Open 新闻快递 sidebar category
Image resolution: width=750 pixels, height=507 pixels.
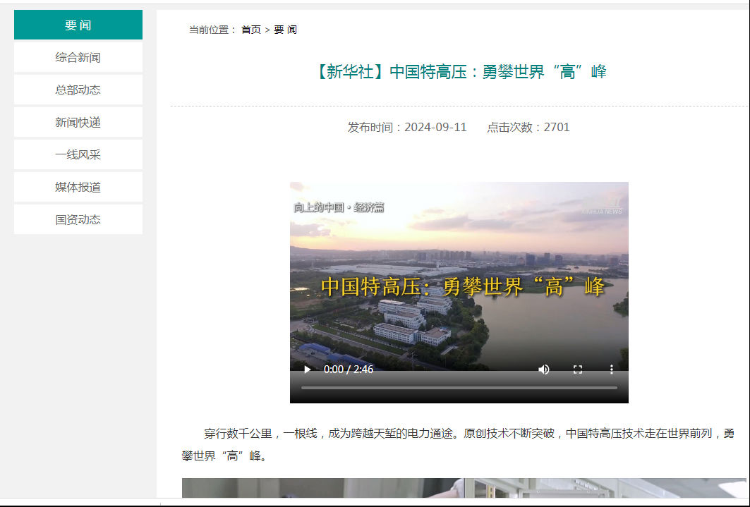pyautogui.click(x=78, y=122)
